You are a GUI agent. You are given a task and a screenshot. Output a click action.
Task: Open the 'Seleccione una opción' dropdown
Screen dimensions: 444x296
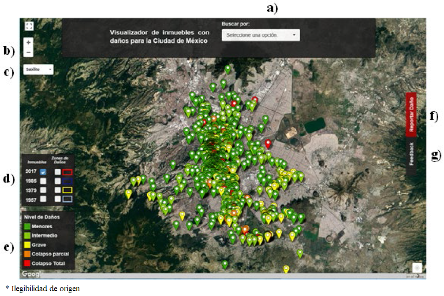(261, 35)
